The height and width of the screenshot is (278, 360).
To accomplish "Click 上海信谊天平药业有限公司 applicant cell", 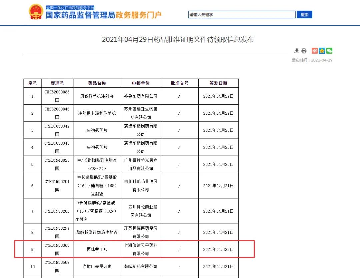I will [x=141, y=249].
